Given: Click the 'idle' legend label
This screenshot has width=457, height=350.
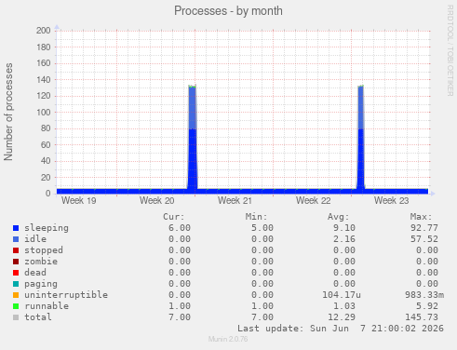Looking at the screenshot, I should pyautogui.click(x=35, y=239).
